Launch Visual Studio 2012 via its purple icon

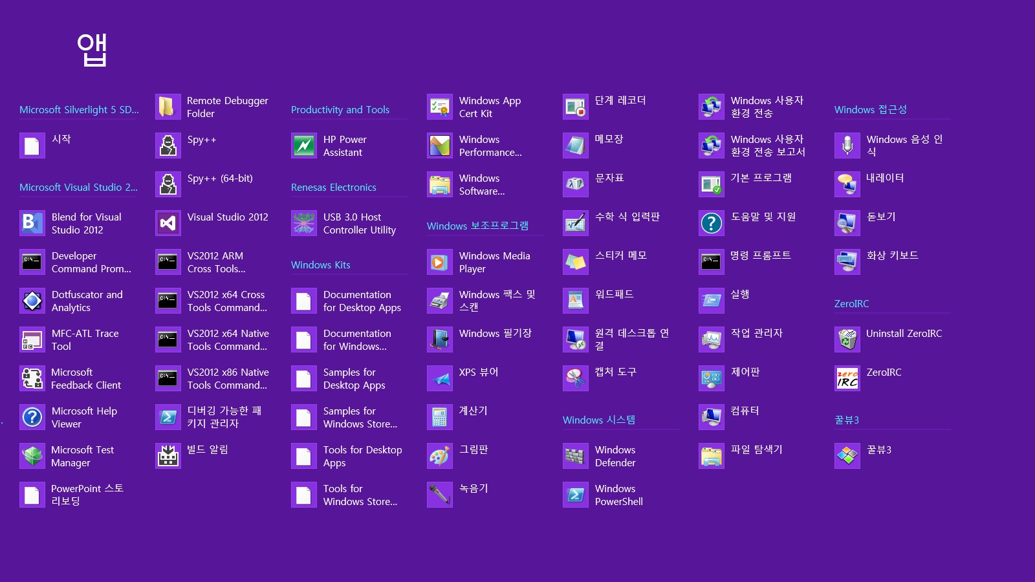coord(168,223)
